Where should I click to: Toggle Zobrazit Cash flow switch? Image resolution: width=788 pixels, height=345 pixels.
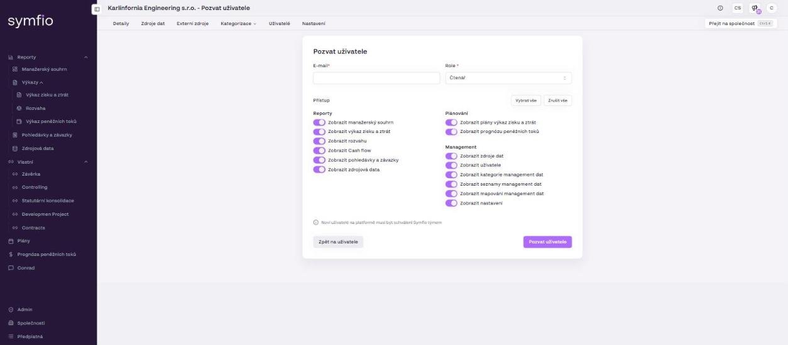click(319, 151)
